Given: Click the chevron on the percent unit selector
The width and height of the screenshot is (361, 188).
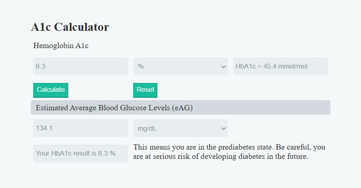Looking at the screenshot, I should point(223,66).
